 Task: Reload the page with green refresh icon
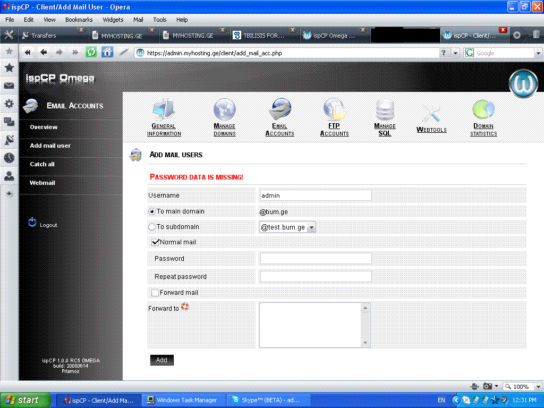tap(91, 53)
